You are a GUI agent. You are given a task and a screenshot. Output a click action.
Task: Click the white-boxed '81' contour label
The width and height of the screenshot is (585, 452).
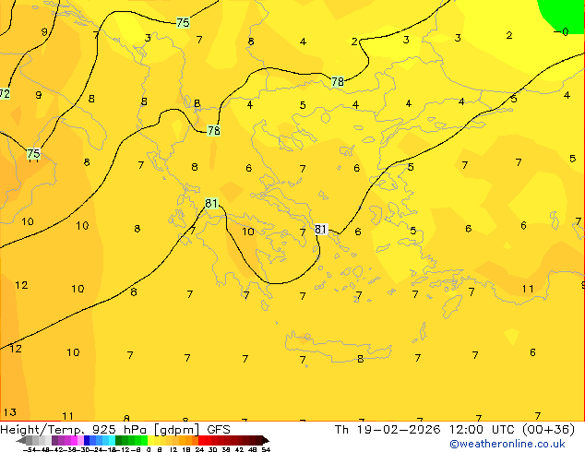320,230
